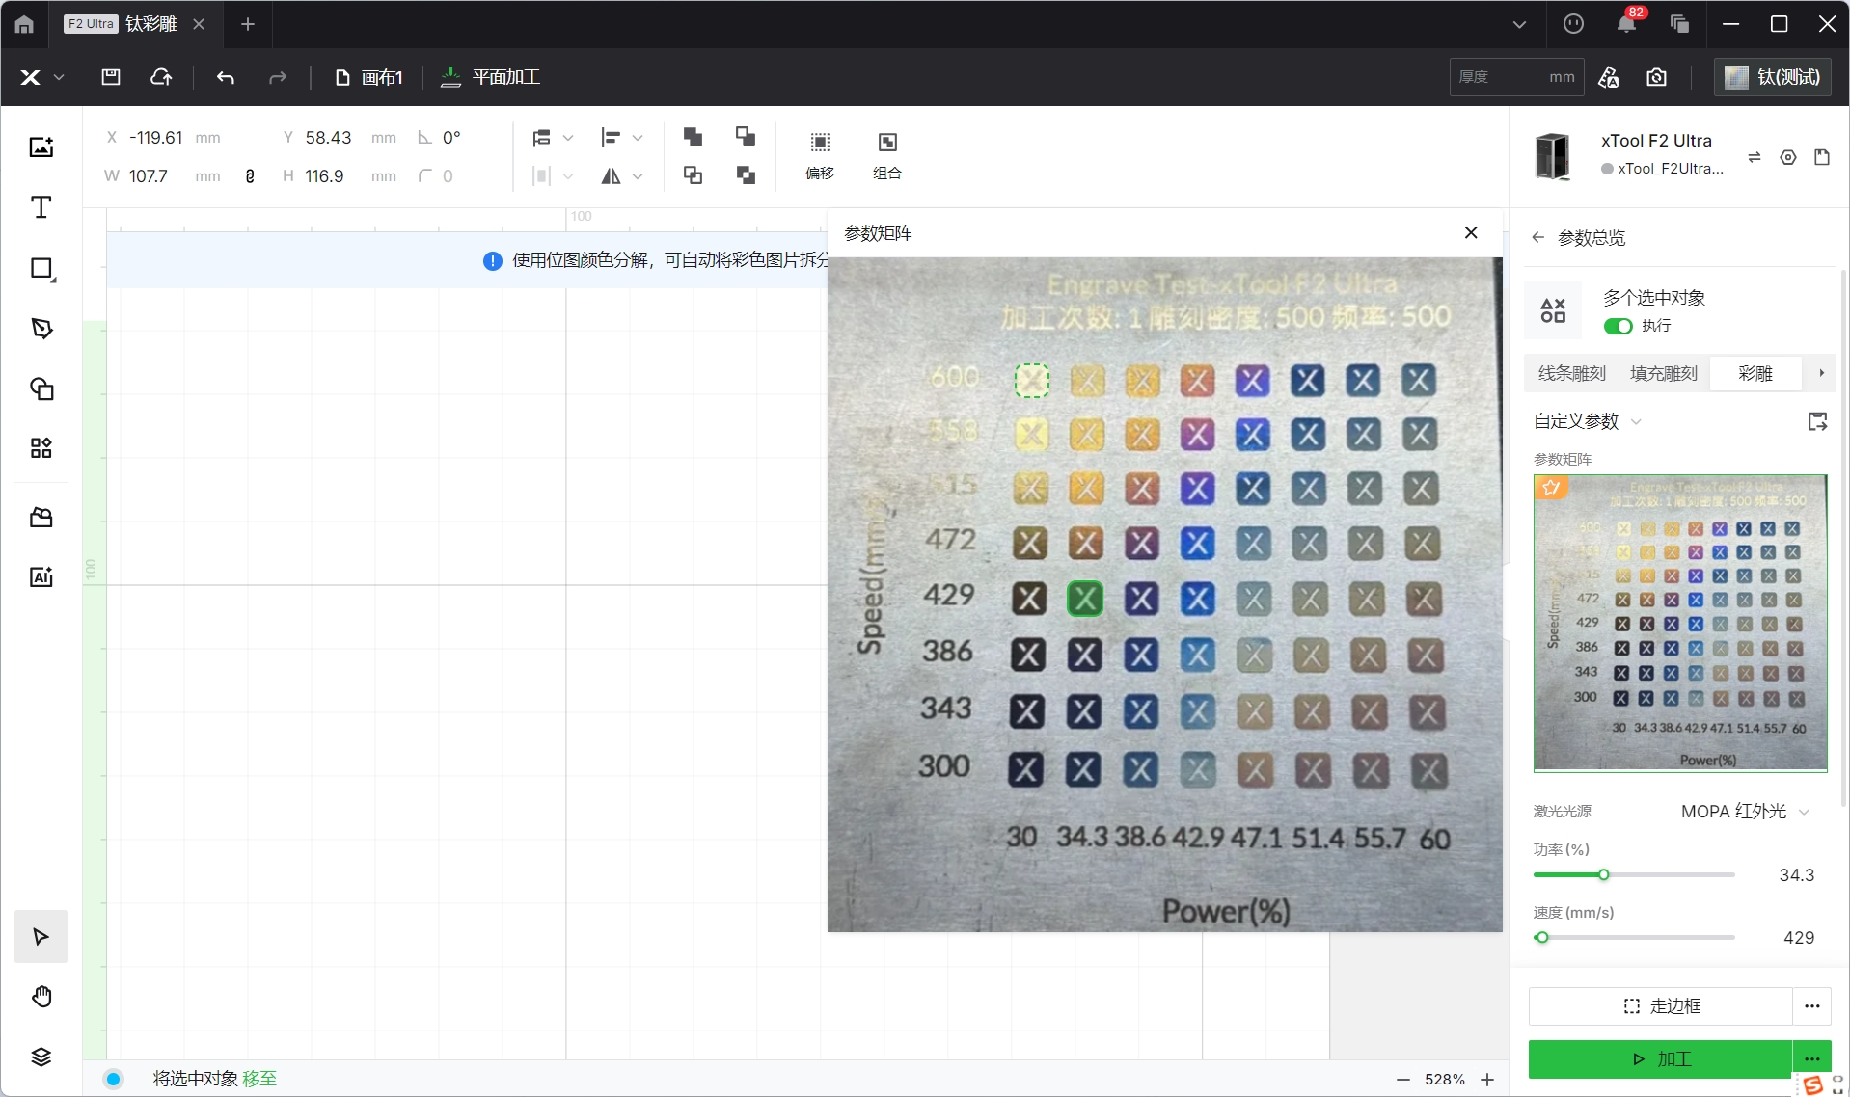Switch to the 线条雕刻 tab
This screenshot has width=1850, height=1097.
pos(1571,373)
